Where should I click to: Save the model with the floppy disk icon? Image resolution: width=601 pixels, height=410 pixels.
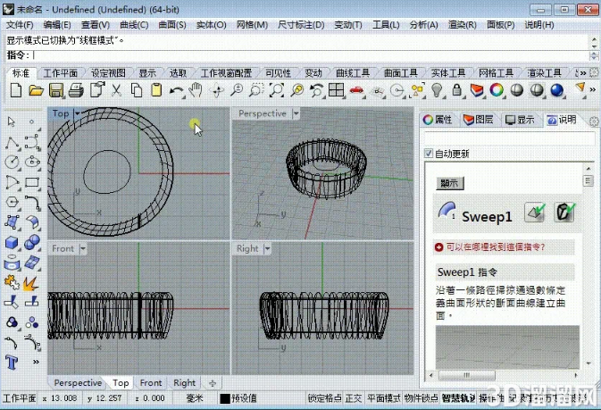(56, 90)
